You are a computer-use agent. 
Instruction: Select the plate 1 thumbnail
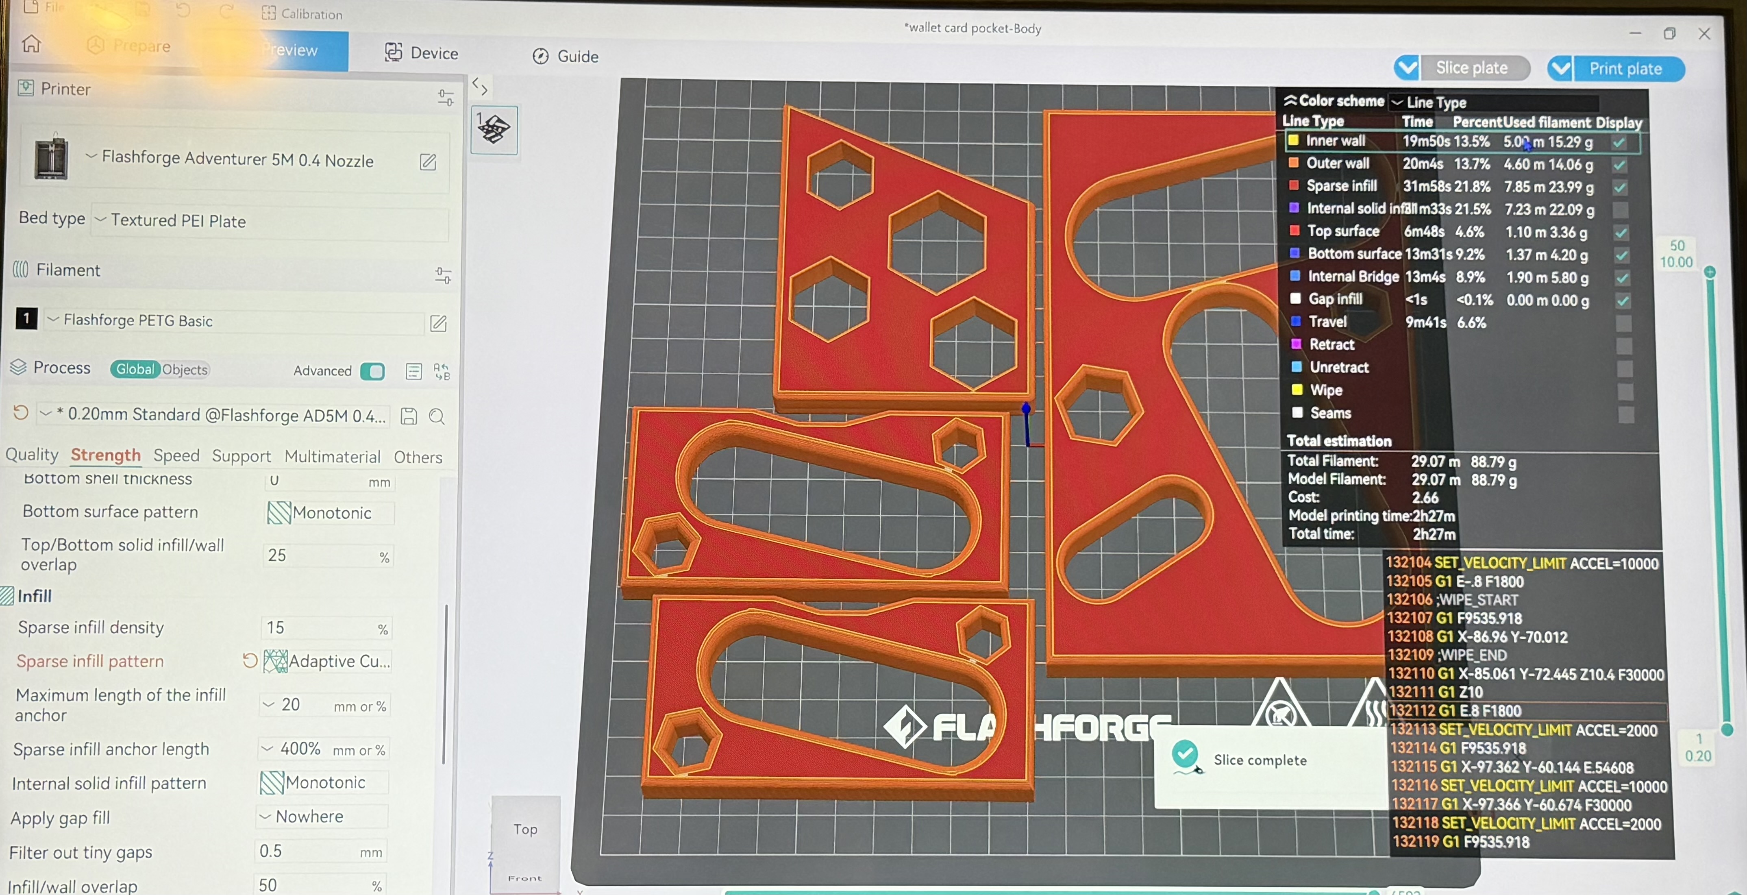pyautogui.click(x=494, y=129)
